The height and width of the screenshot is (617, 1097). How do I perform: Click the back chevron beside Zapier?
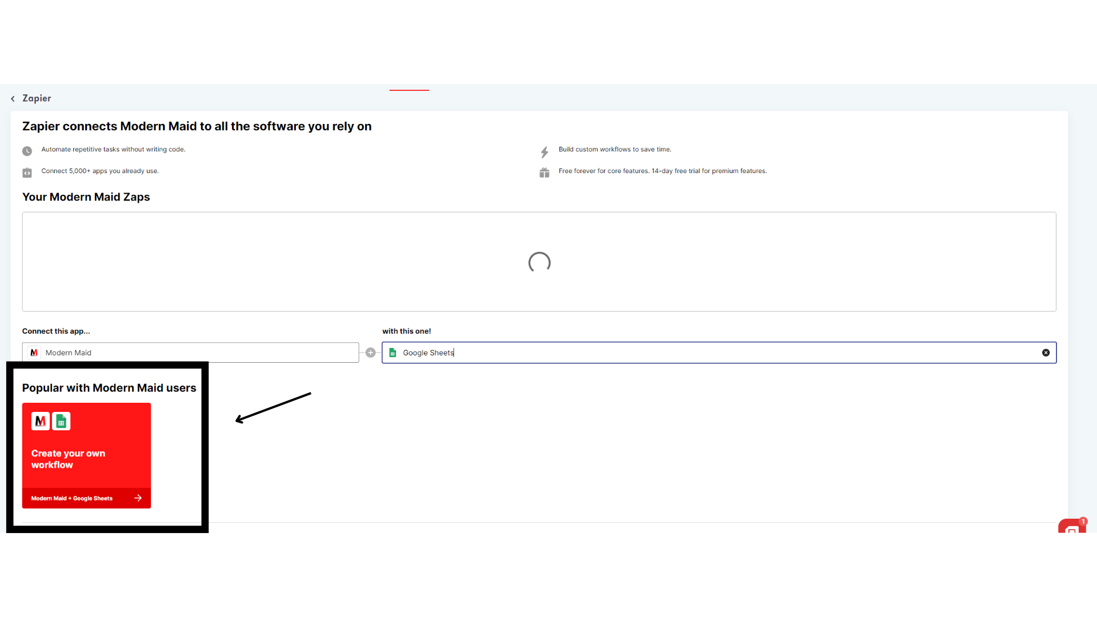[x=13, y=99]
